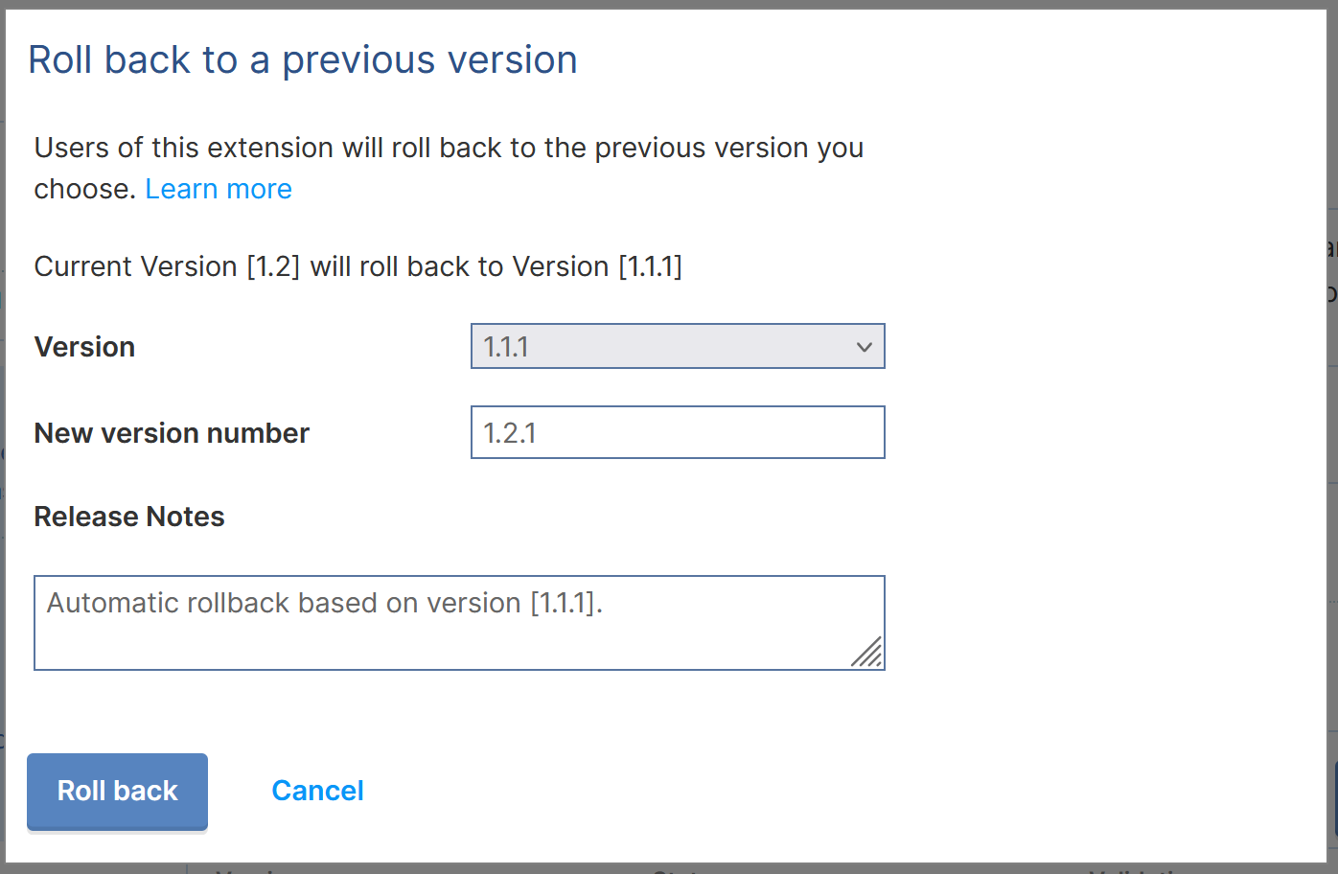Click the bold "Version" field label
Viewport: 1338px width, 874px height.
coord(84,347)
